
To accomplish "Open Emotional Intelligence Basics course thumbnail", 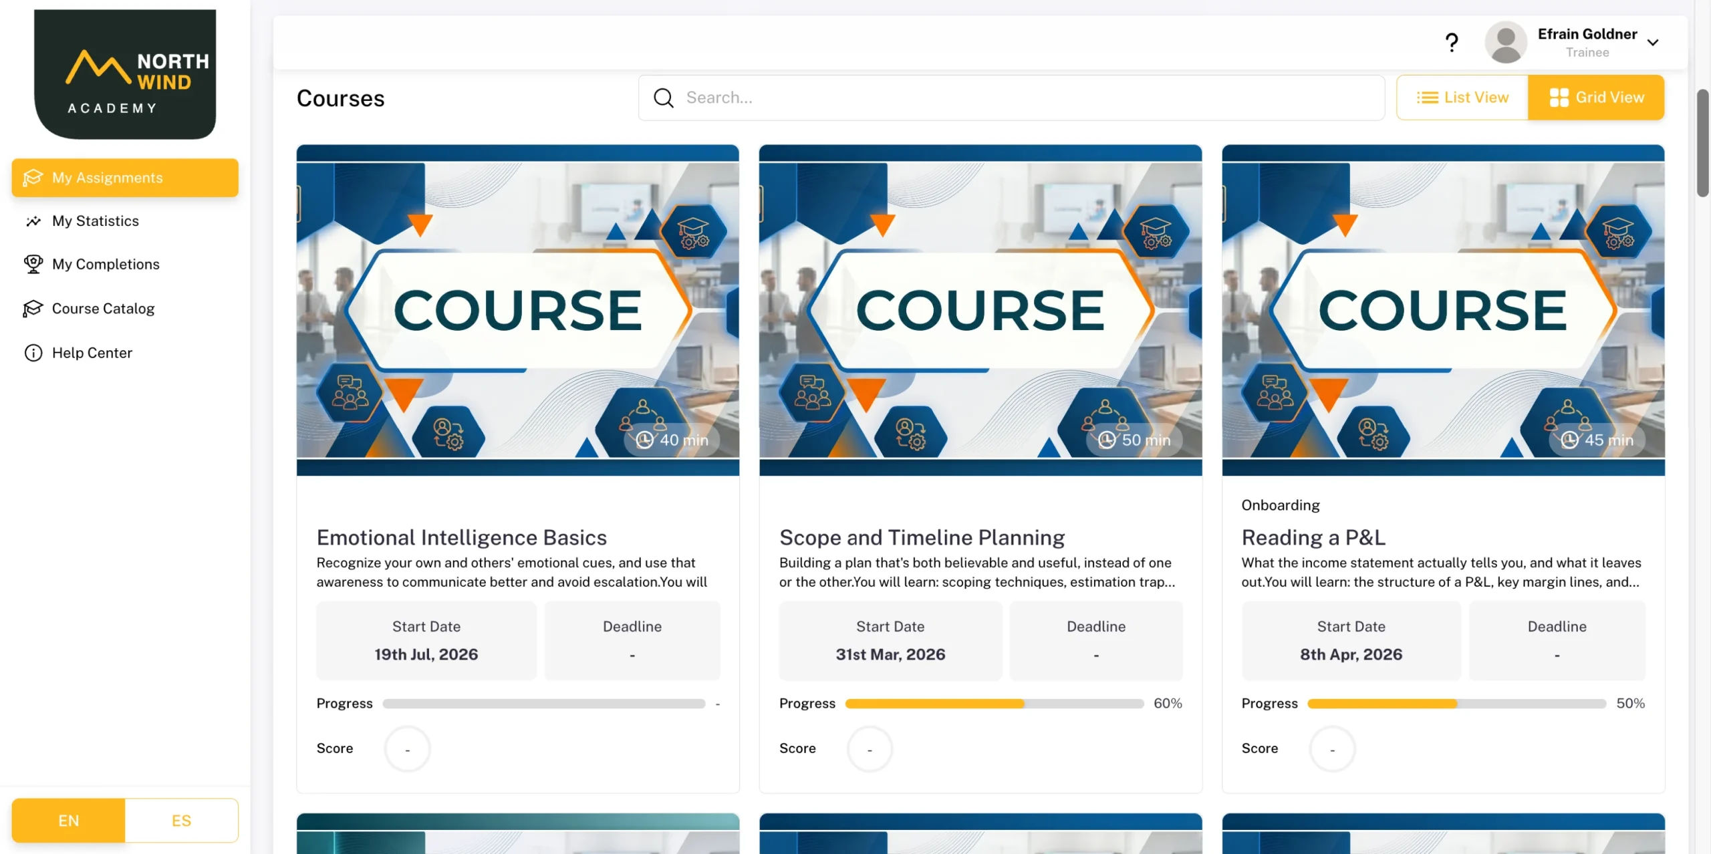I will [x=518, y=310].
